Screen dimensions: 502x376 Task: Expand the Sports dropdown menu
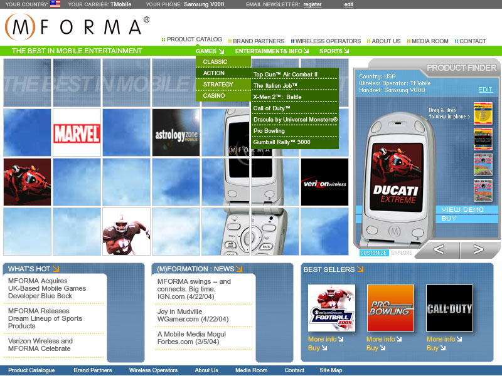click(334, 51)
